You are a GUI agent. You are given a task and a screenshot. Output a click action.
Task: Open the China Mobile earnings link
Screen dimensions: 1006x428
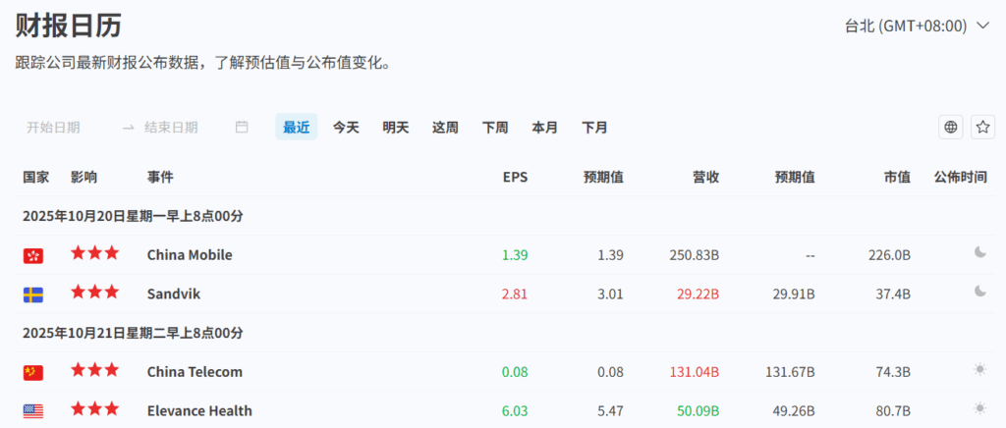tap(190, 254)
